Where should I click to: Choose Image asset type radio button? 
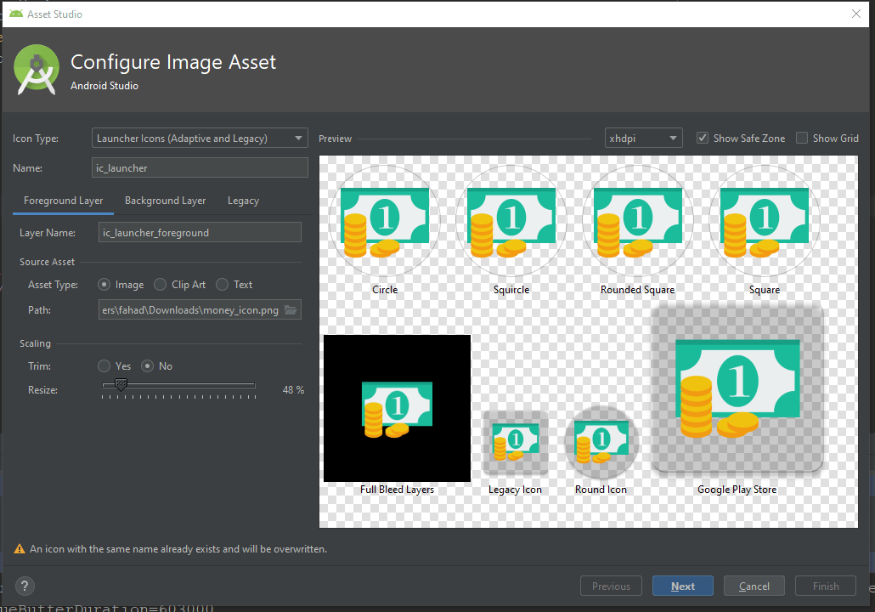point(104,284)
